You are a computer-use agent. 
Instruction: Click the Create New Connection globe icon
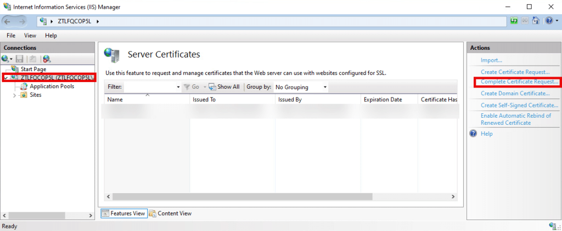point(5,59)
